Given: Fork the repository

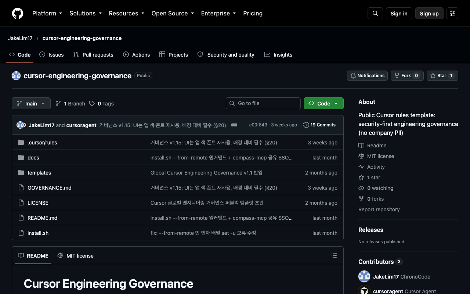Looking at the screenshot, I should (x=407, y=76).
